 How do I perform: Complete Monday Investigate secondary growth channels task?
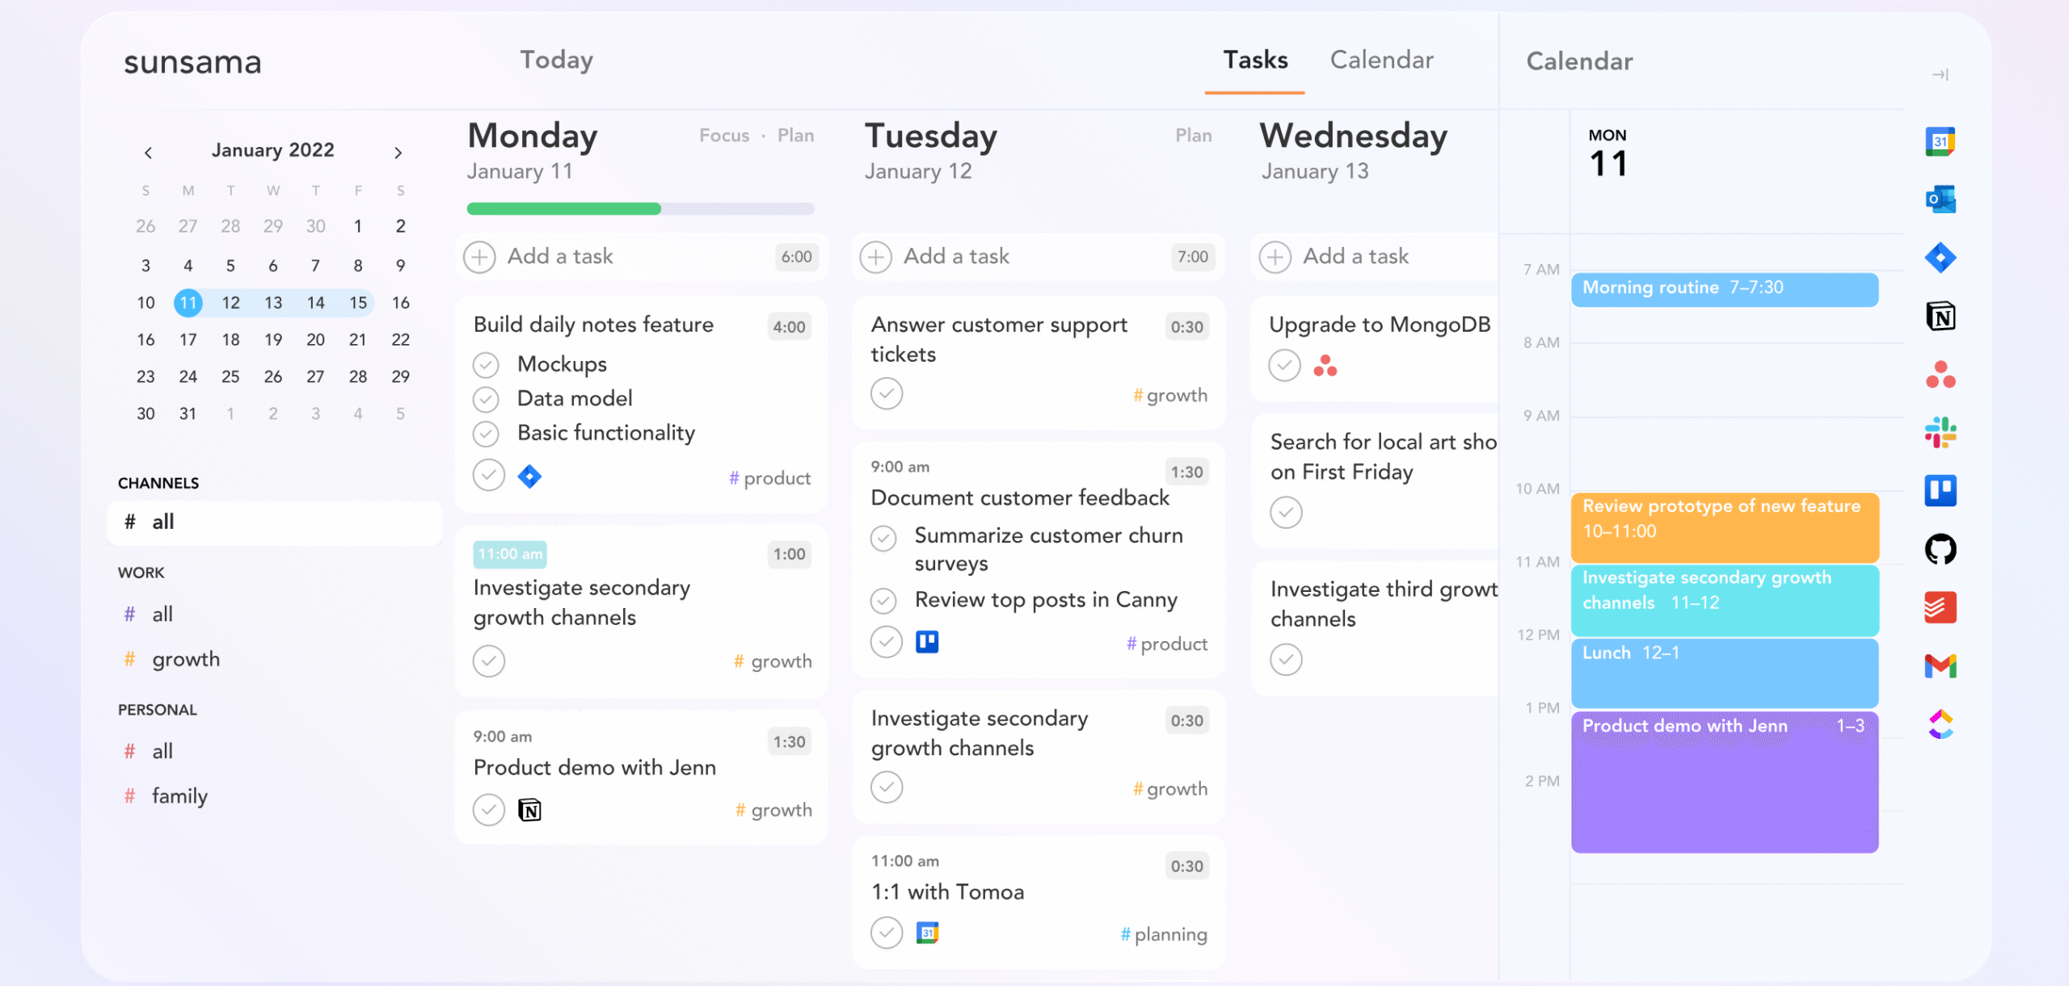coord(488,661)
